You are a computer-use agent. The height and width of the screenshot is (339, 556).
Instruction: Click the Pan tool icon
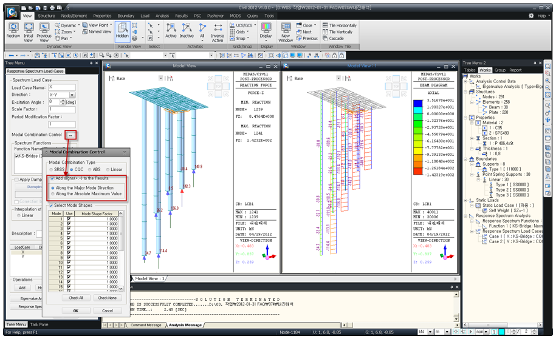click(58, 38)
